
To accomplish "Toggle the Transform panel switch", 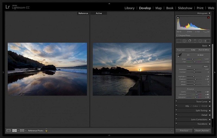I will coord(176,123).
